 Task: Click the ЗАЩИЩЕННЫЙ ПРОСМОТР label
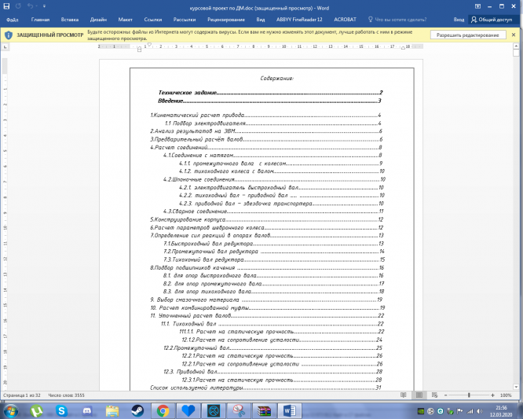coord(50,35)
